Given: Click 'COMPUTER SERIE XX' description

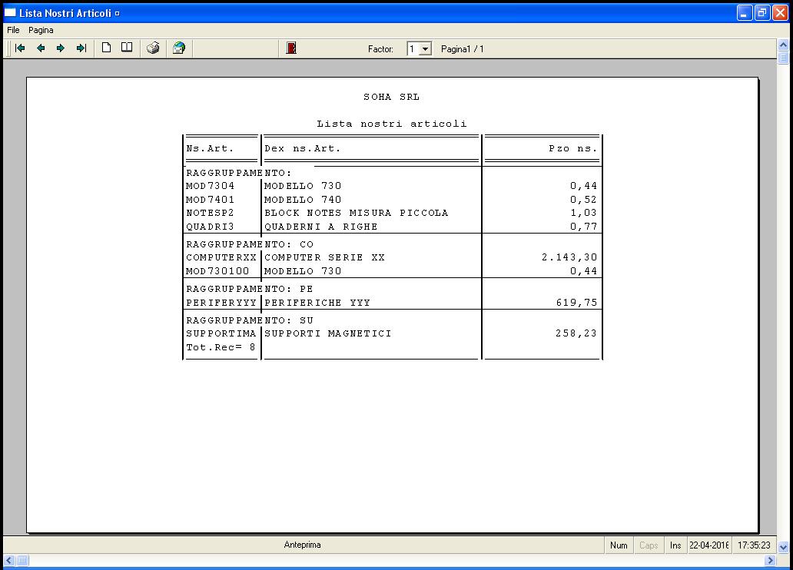Looking at the screenshot, I should point(324,257).
